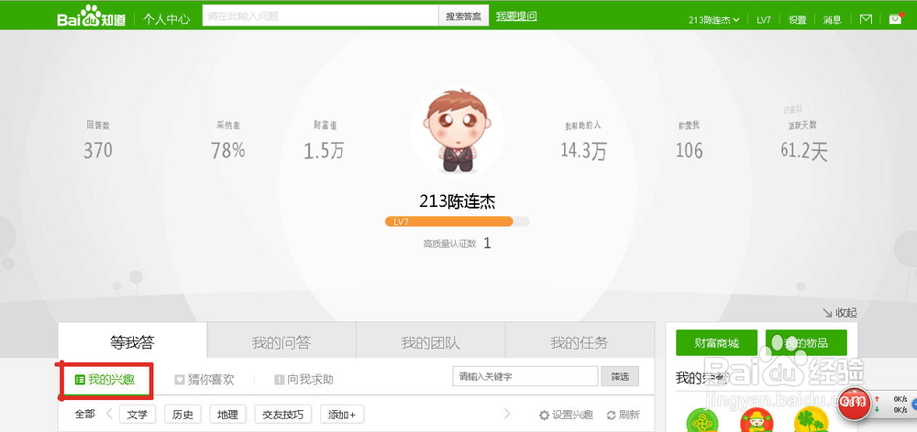
Task: Open 个人中心 in the header
Action: [x=167, y=18]
